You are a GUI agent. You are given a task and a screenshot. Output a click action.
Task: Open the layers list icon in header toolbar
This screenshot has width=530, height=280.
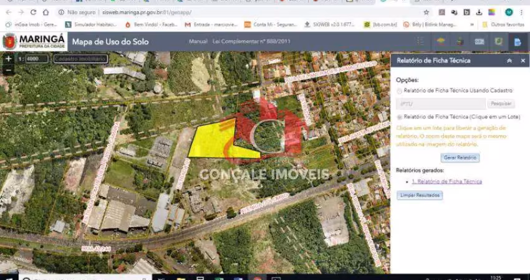coord(420,41)
